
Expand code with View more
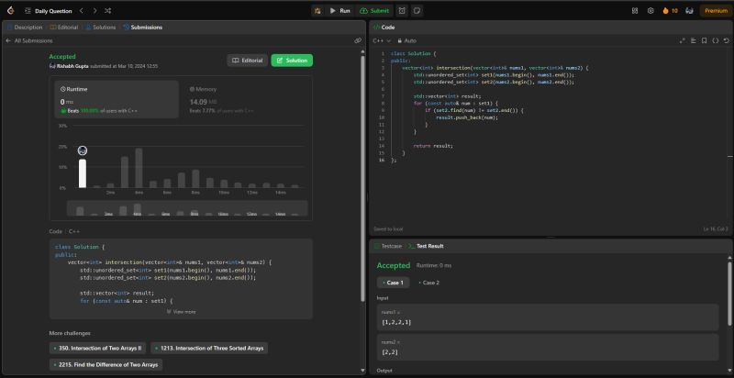(181, 311)
